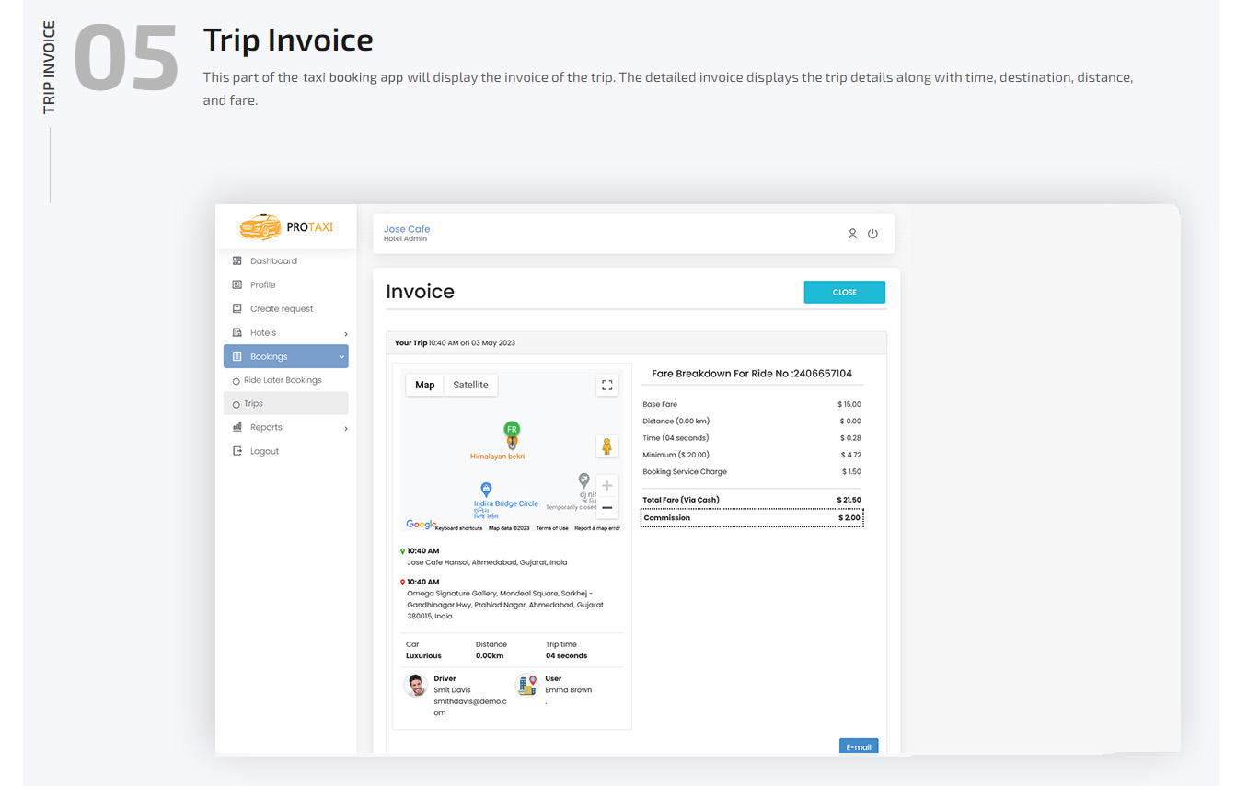Click the ride number 2406657104 heading
The width and height of the screenshot is (1236, 786).
point(752,374)
